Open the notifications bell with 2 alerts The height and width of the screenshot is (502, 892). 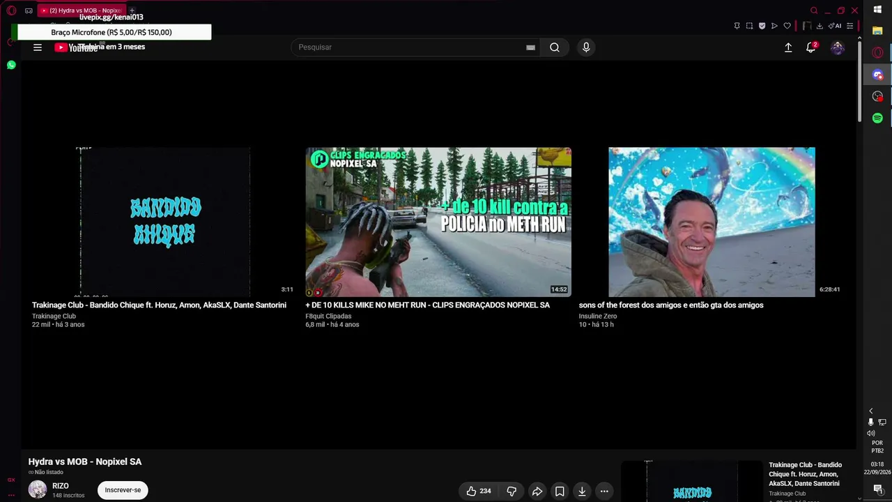tap(811, 47)
